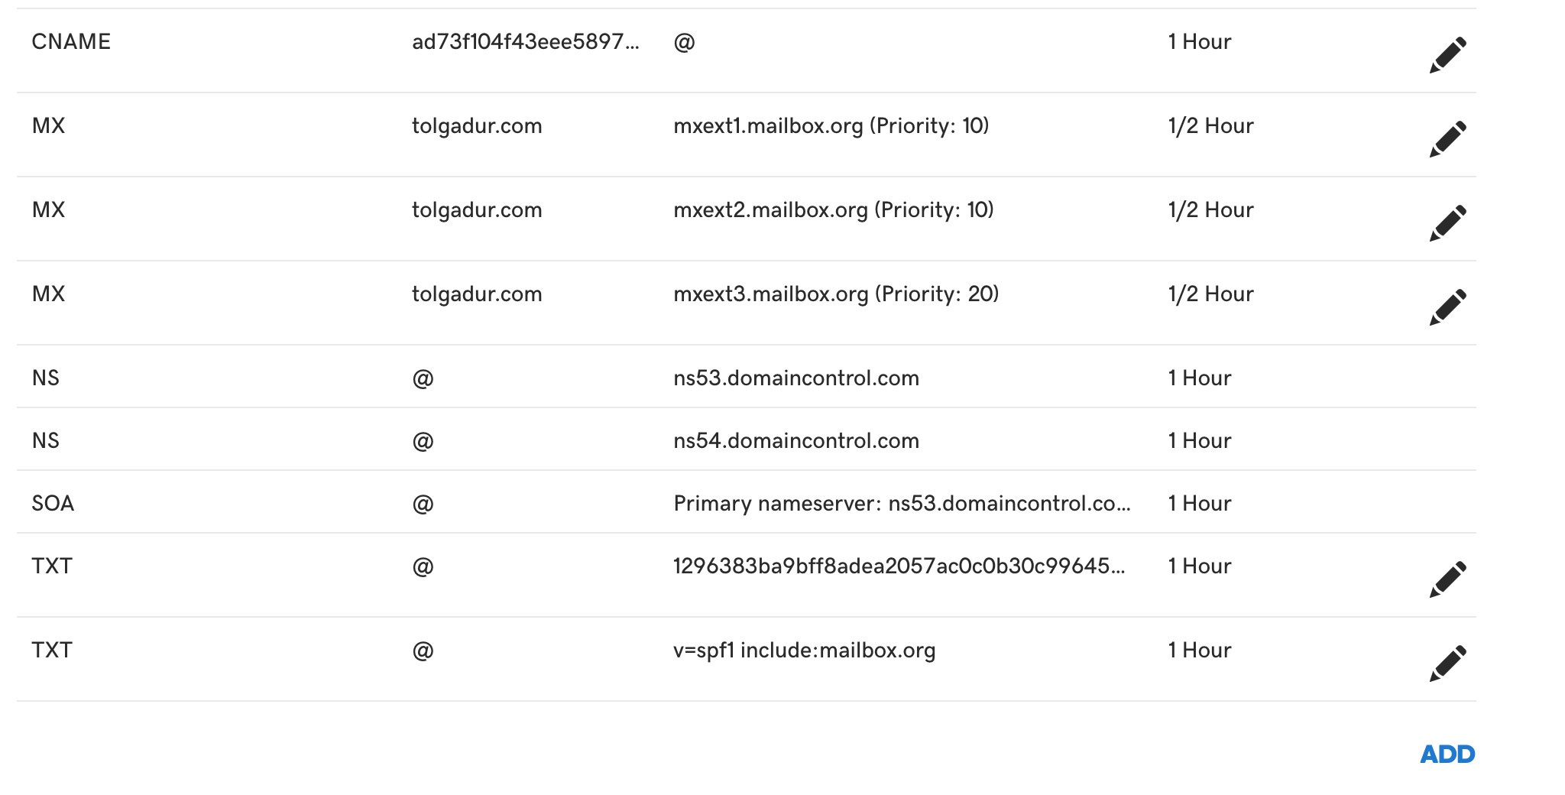This screenshot has height=795, width=1565.
Task: Edit the mxext2.mailbox.org MX record
Action: pyautogui.click(x=1448, y=222)
